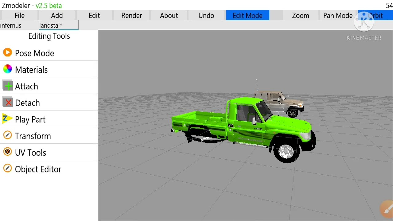393x221 pixels.
Task: Click the Transform pencil icon
Action: tap(7, 135)
